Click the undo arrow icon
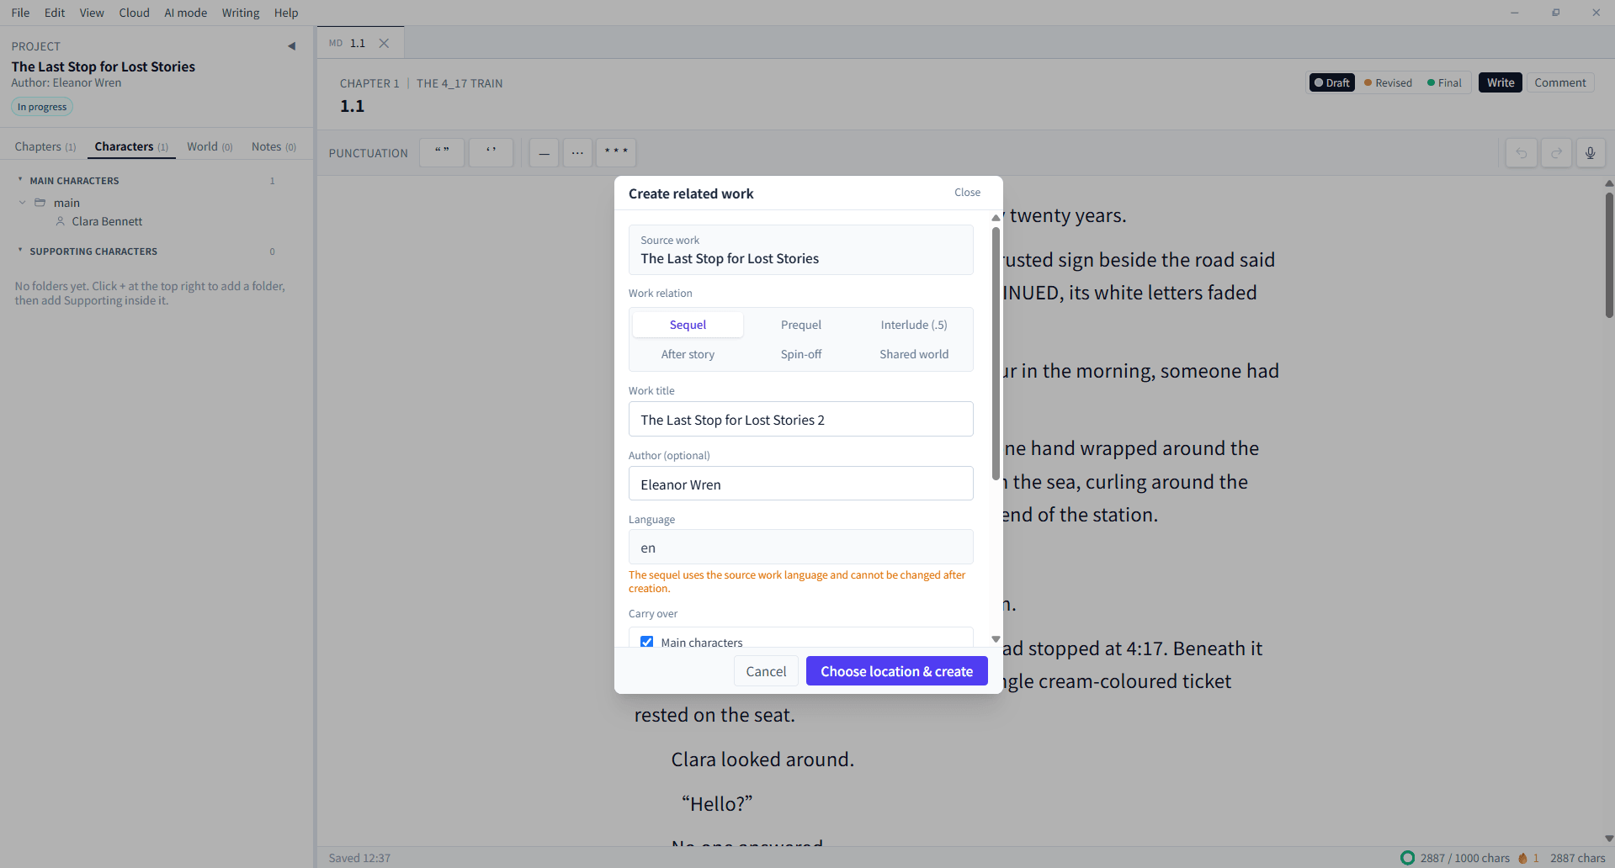The width and height of the screenshot is (1615, 868). click(x=1521, y=153)
